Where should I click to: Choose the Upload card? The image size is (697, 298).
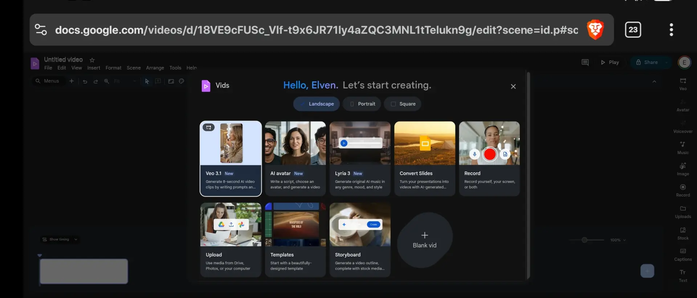(231, 240)
